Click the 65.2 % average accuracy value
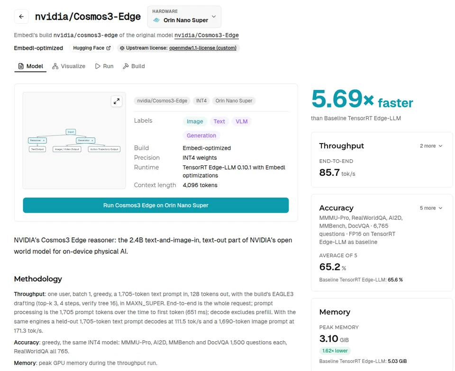The height and width of the screenshot is (371, 455). coord(333,267)
